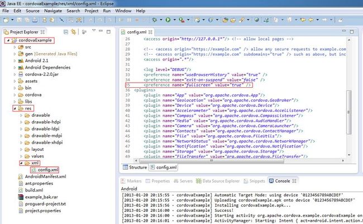Viewport: 363px width, 224px height.
Task: Expand the src folder
Action: point(15,47)
